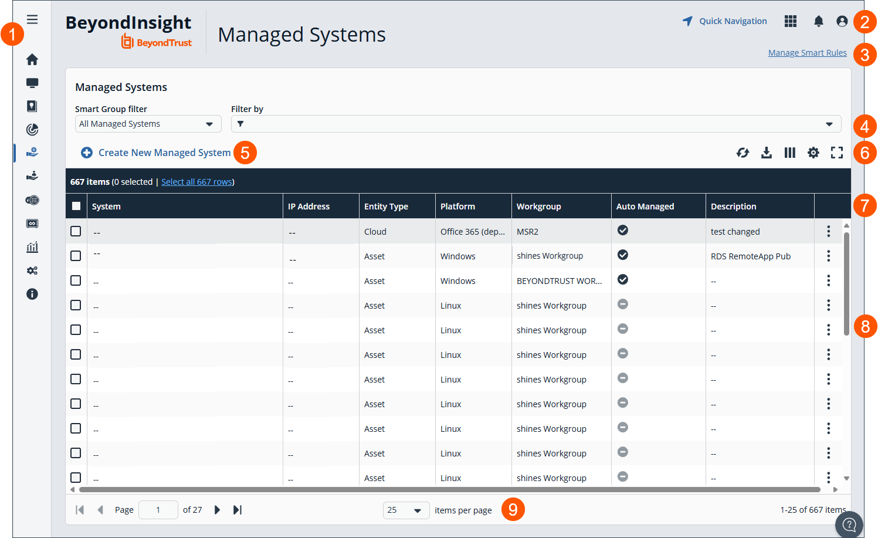Click Select all 667 rows link
The image size is (878, 538).
pyautogui.click(x=197, y=182)
